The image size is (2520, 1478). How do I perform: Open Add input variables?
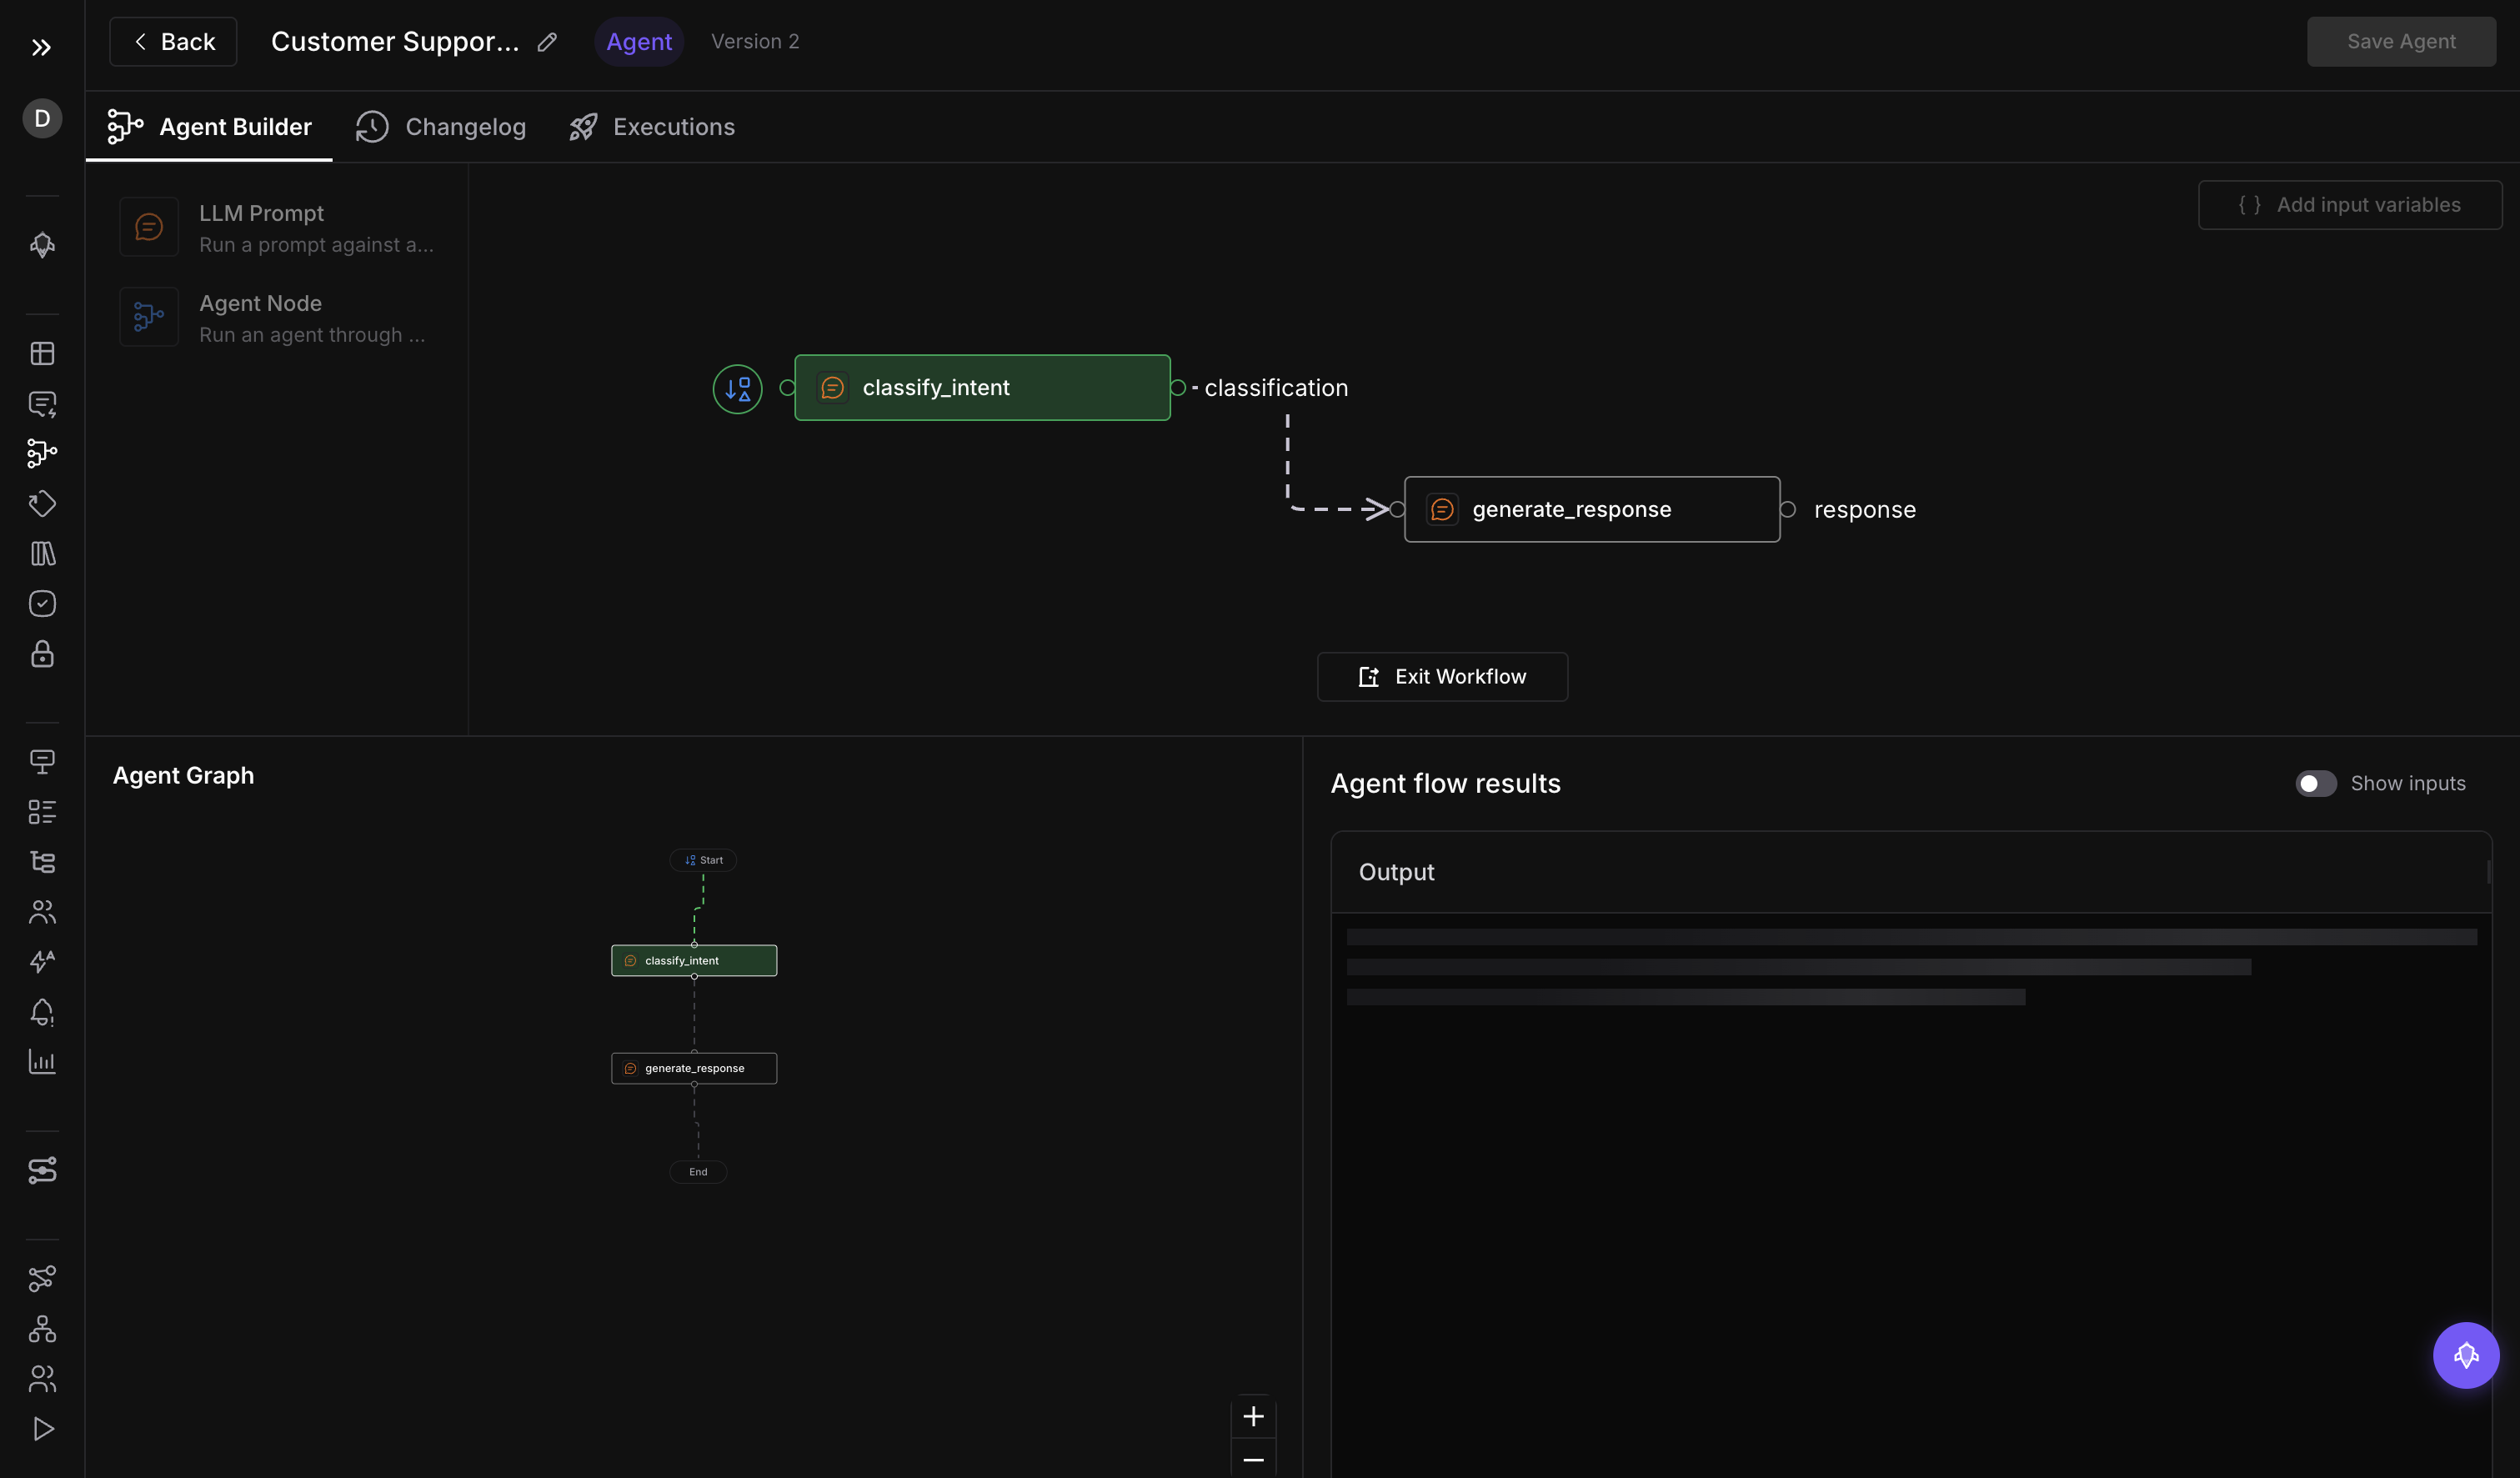click(2350, 204)
